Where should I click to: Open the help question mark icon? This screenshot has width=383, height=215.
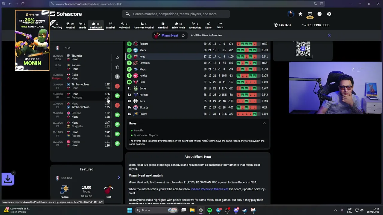pos(320,14)
